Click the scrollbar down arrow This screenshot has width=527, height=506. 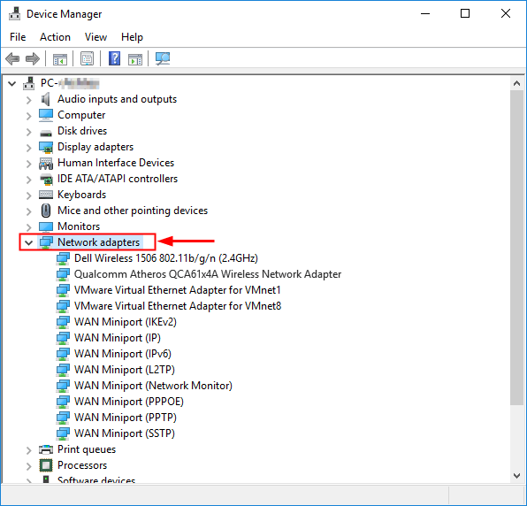[517, 475]
